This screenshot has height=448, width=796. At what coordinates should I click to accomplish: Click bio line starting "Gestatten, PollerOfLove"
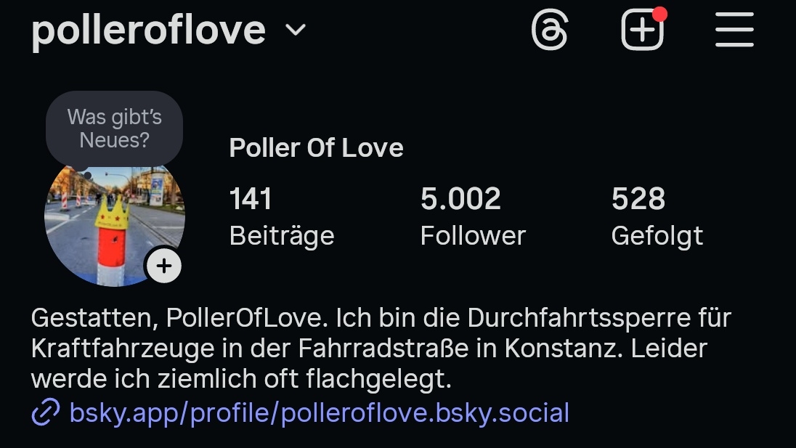tap(381, 318)
